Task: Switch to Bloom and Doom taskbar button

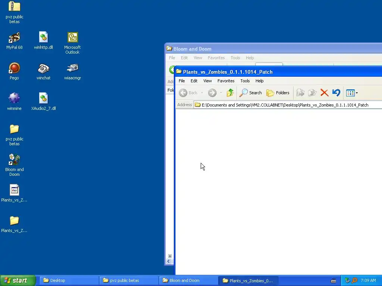Action: (x=188, y=280)
